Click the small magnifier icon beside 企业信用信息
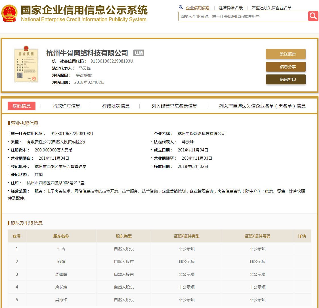Screen dimensions: 319x308 point(181,7)
